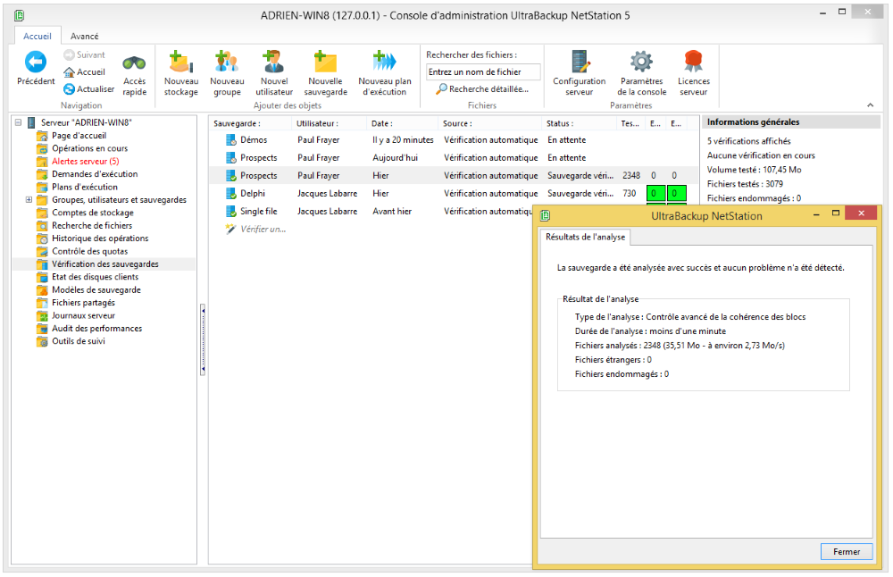This screenshot has width=893, height=577.
Task: Create a Nouveau groupe
Action: 227,73
